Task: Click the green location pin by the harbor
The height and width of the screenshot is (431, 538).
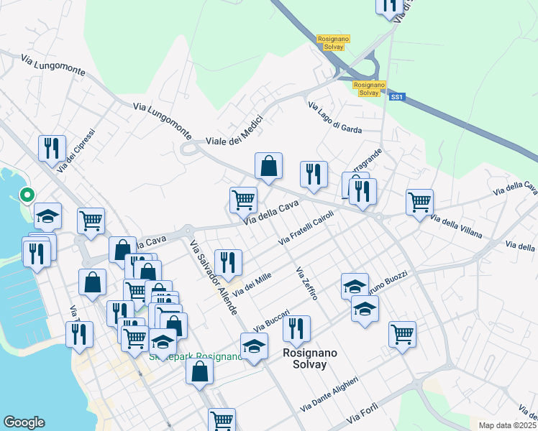Action: click(27, 195)
